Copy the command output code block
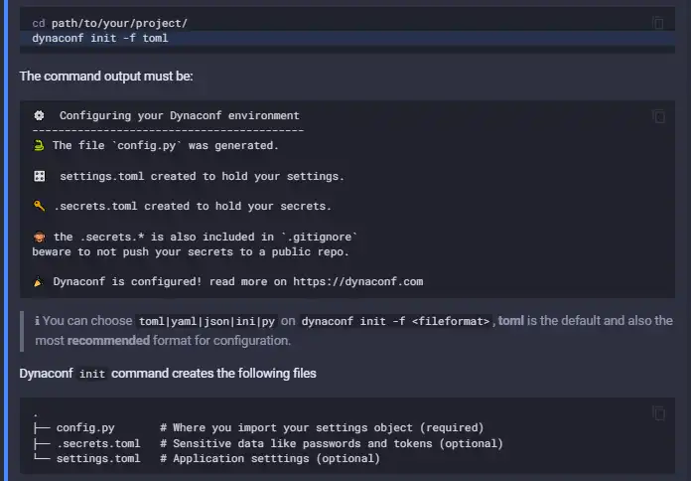The width and height of the screenshot is (691, 481). tap(658, 116)
